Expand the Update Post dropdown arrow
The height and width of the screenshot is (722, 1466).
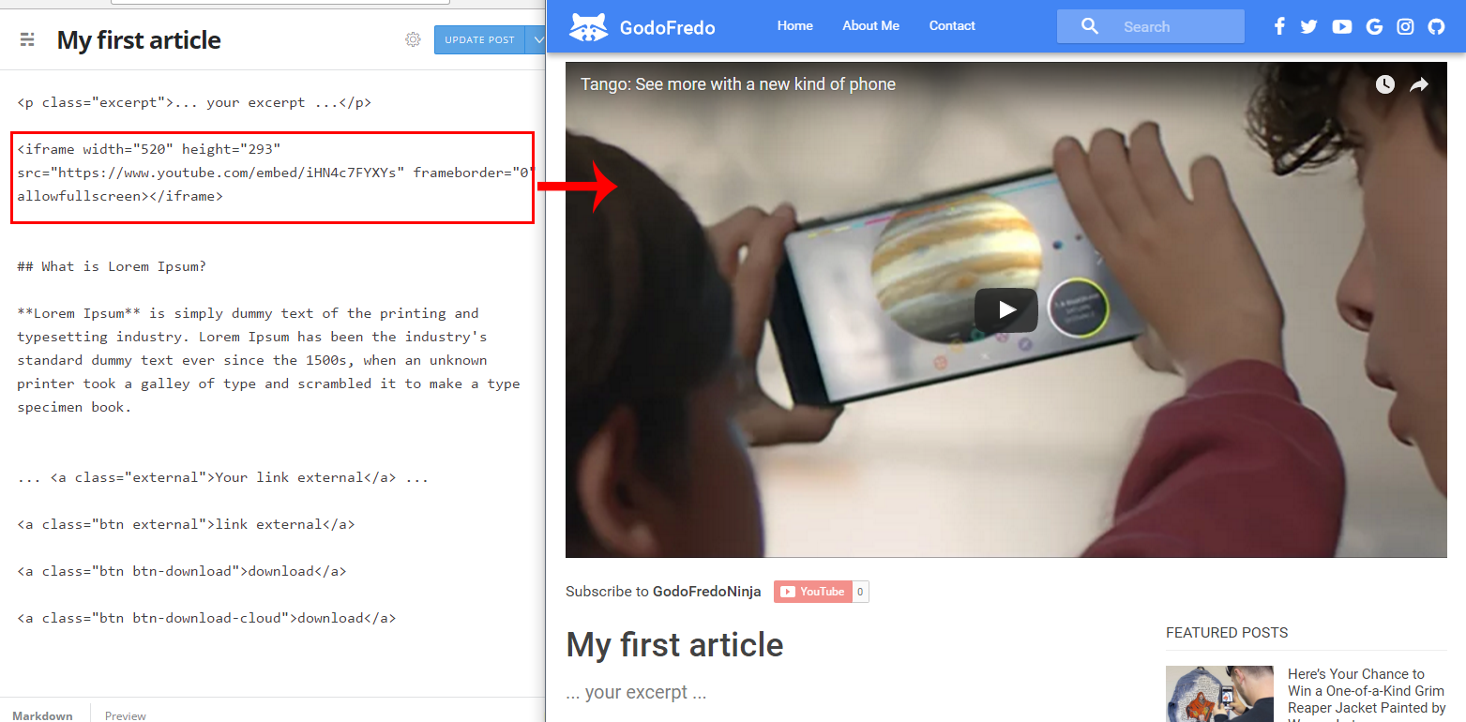click(x=537, y=39)
